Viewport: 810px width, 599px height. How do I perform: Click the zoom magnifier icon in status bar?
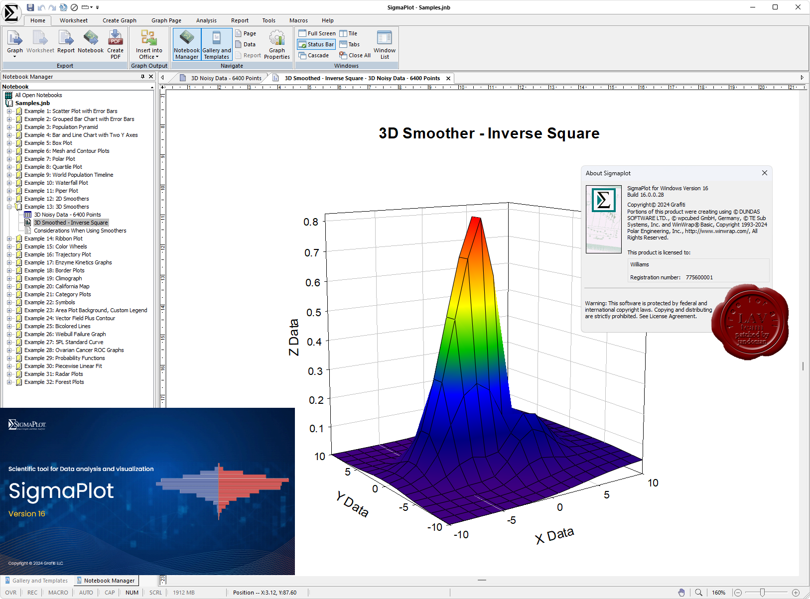(x=698, y=593)
